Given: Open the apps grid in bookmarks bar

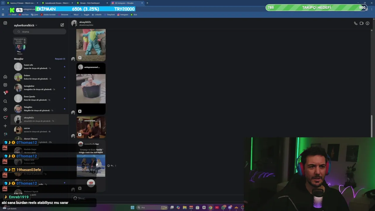Looking at the screenshot, I should click(3, 15).
